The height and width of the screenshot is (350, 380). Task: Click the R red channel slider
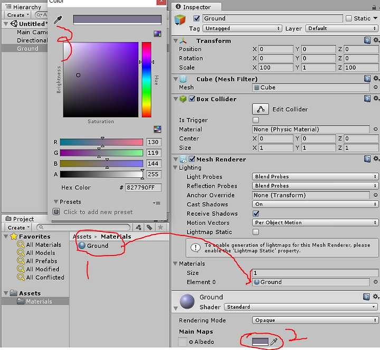click(x=101, y=142)
